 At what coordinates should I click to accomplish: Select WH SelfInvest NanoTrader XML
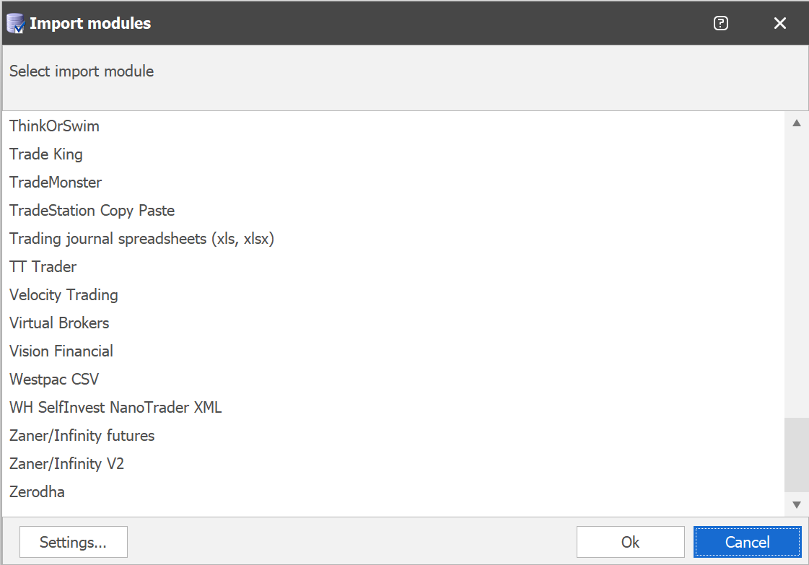[x=393, y=407]
